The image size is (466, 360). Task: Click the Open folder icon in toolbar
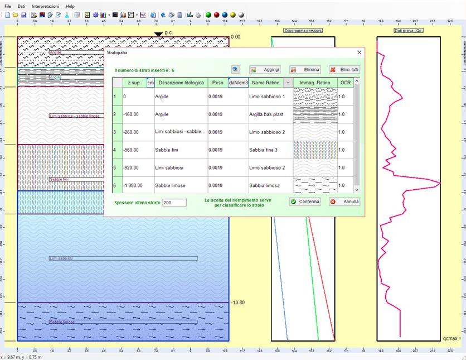click(16, 15)
